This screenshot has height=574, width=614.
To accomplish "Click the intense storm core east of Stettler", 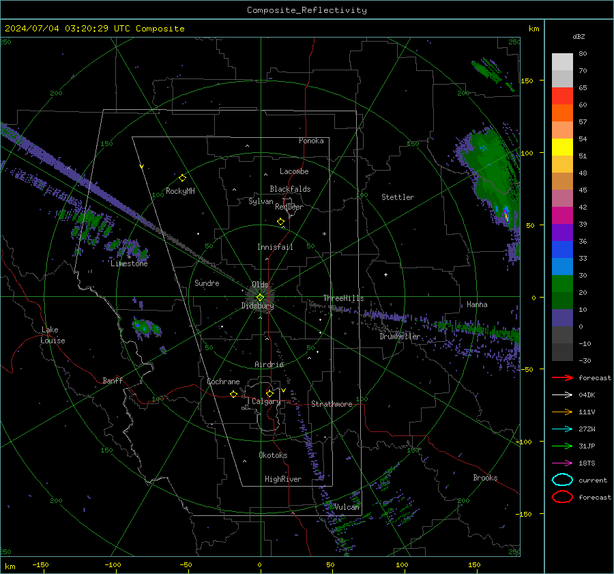I will tap(506, 214).
